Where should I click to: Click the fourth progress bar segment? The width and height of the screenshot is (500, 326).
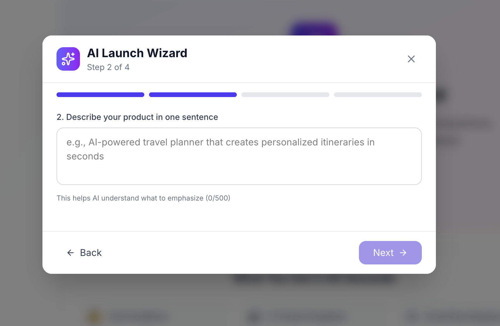point(377,94)
